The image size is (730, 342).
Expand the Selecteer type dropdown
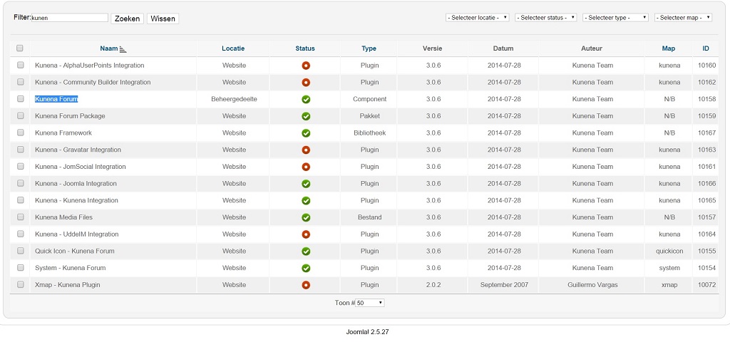pyautogui.click(x=615, y=18)
